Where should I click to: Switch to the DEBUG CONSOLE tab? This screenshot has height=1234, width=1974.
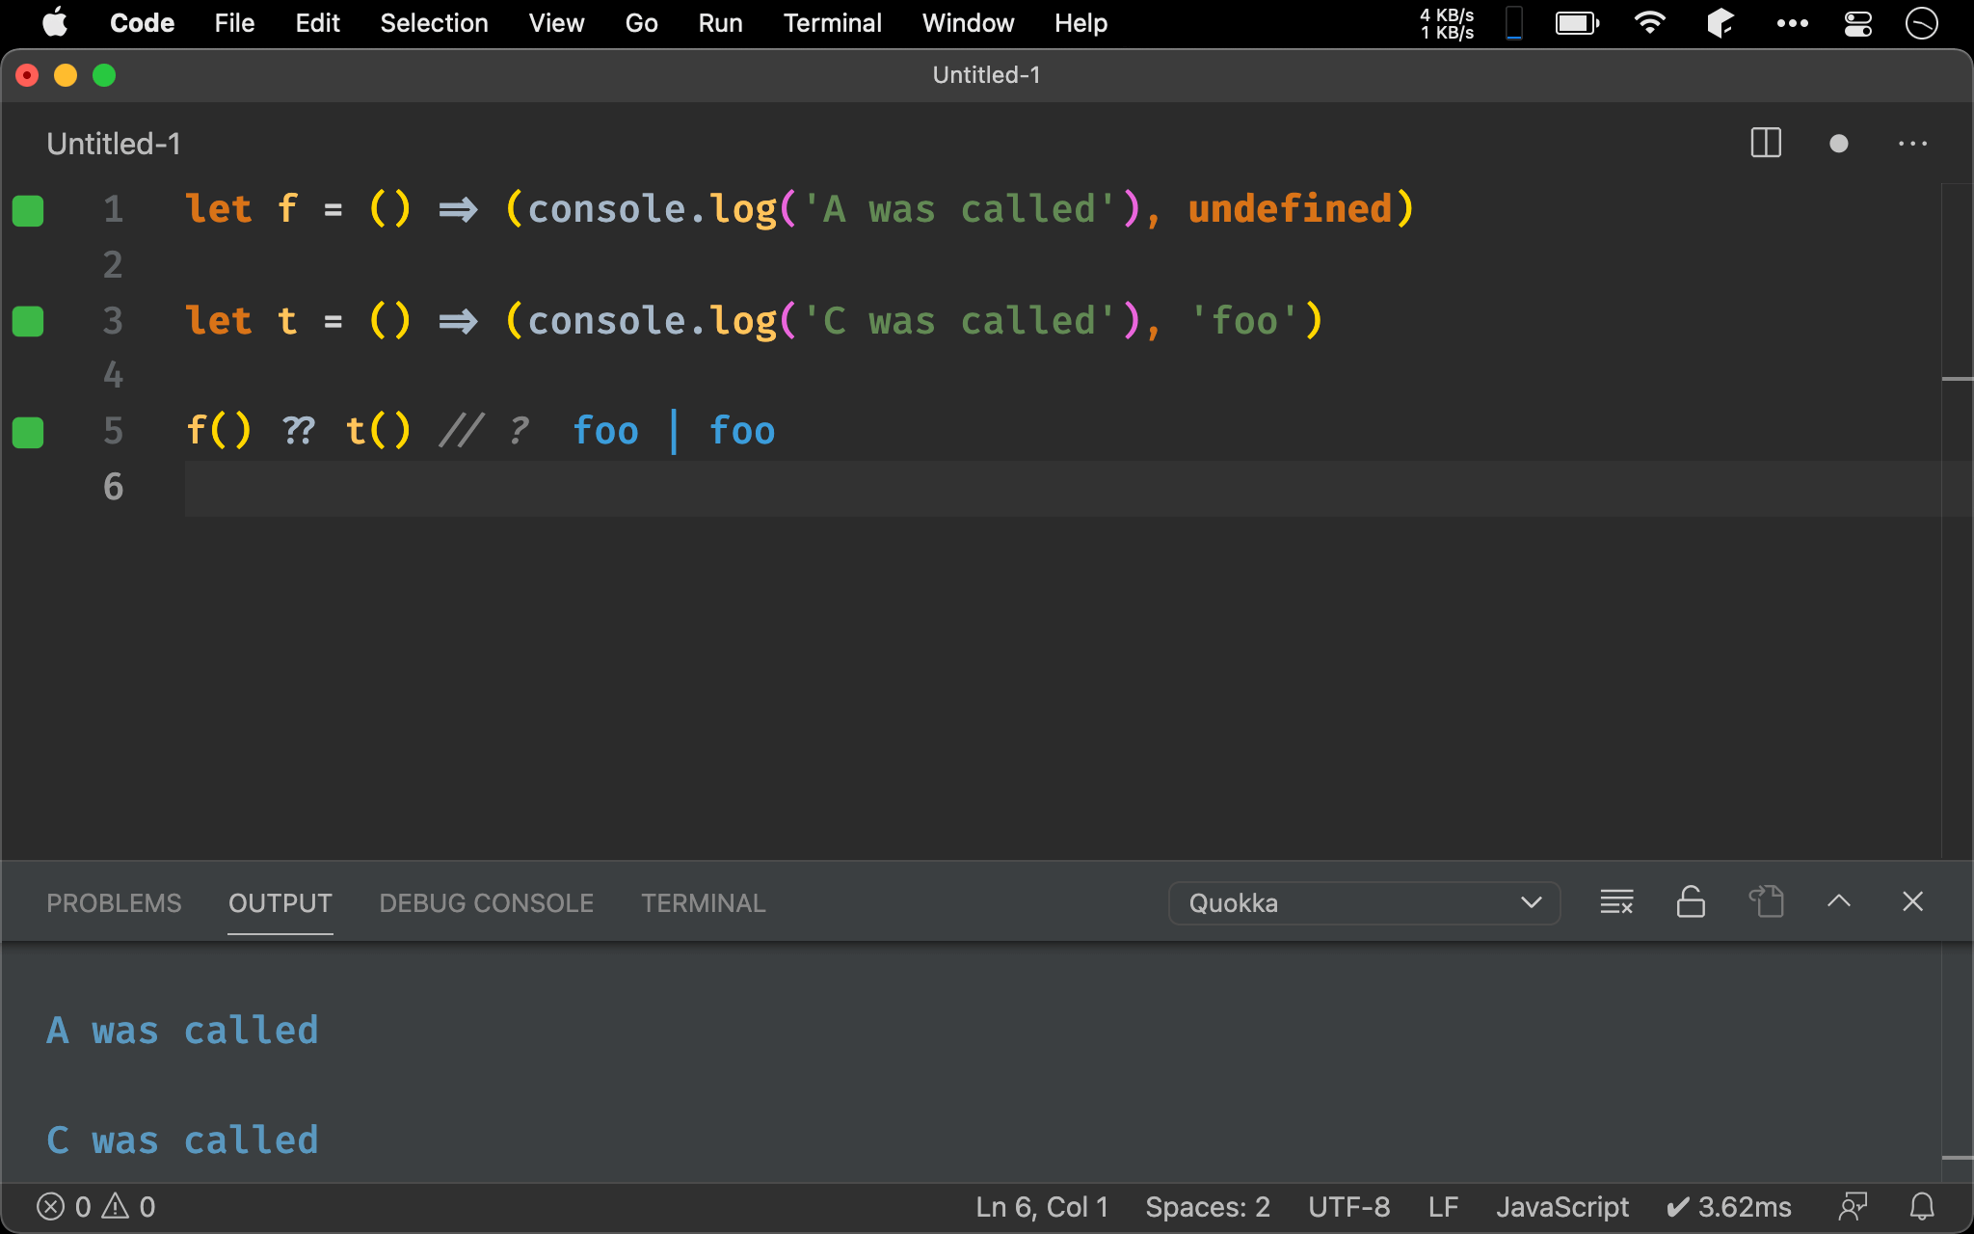click(x=486, y=903)
